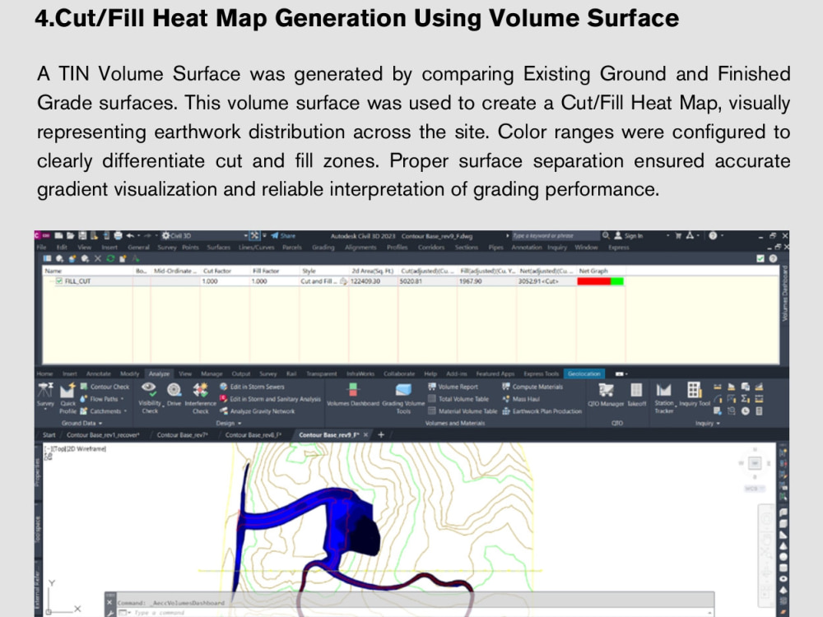Expand the Flow Paths dropdown
823x617 pixels.
point(123,399)
